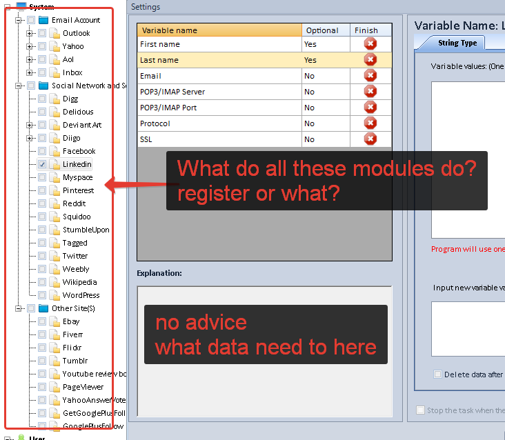Click red delete icon for Last name row

(x=370, y=60)
